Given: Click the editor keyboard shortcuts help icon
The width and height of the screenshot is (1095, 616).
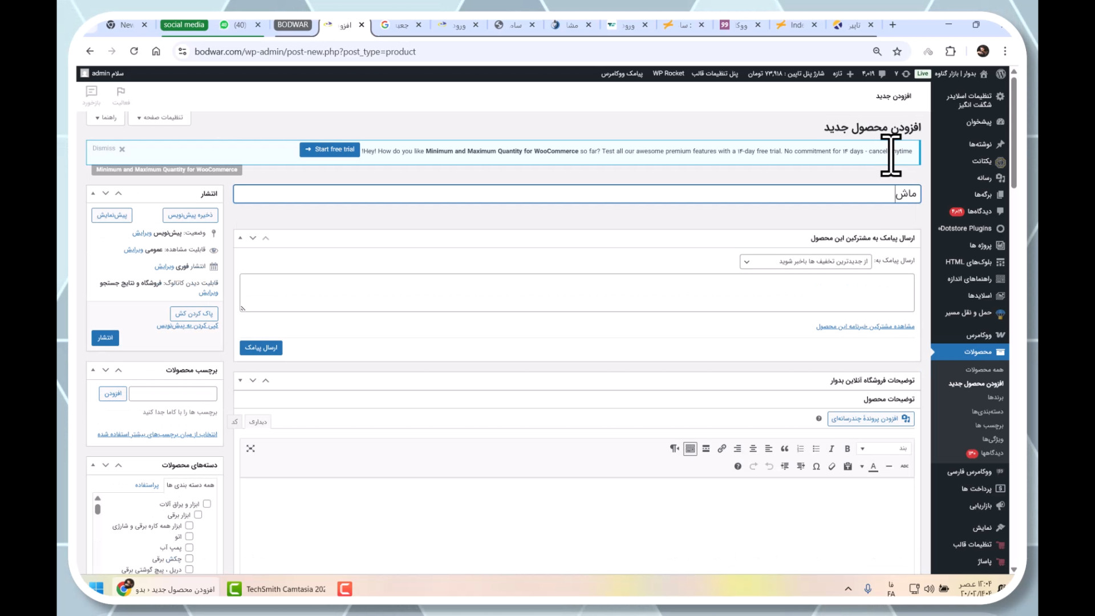Looking at the screenshot, I should (737, 467).
